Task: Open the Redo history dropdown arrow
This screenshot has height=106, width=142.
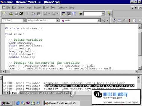Action: pyautogui.click(x=57, y=14)
